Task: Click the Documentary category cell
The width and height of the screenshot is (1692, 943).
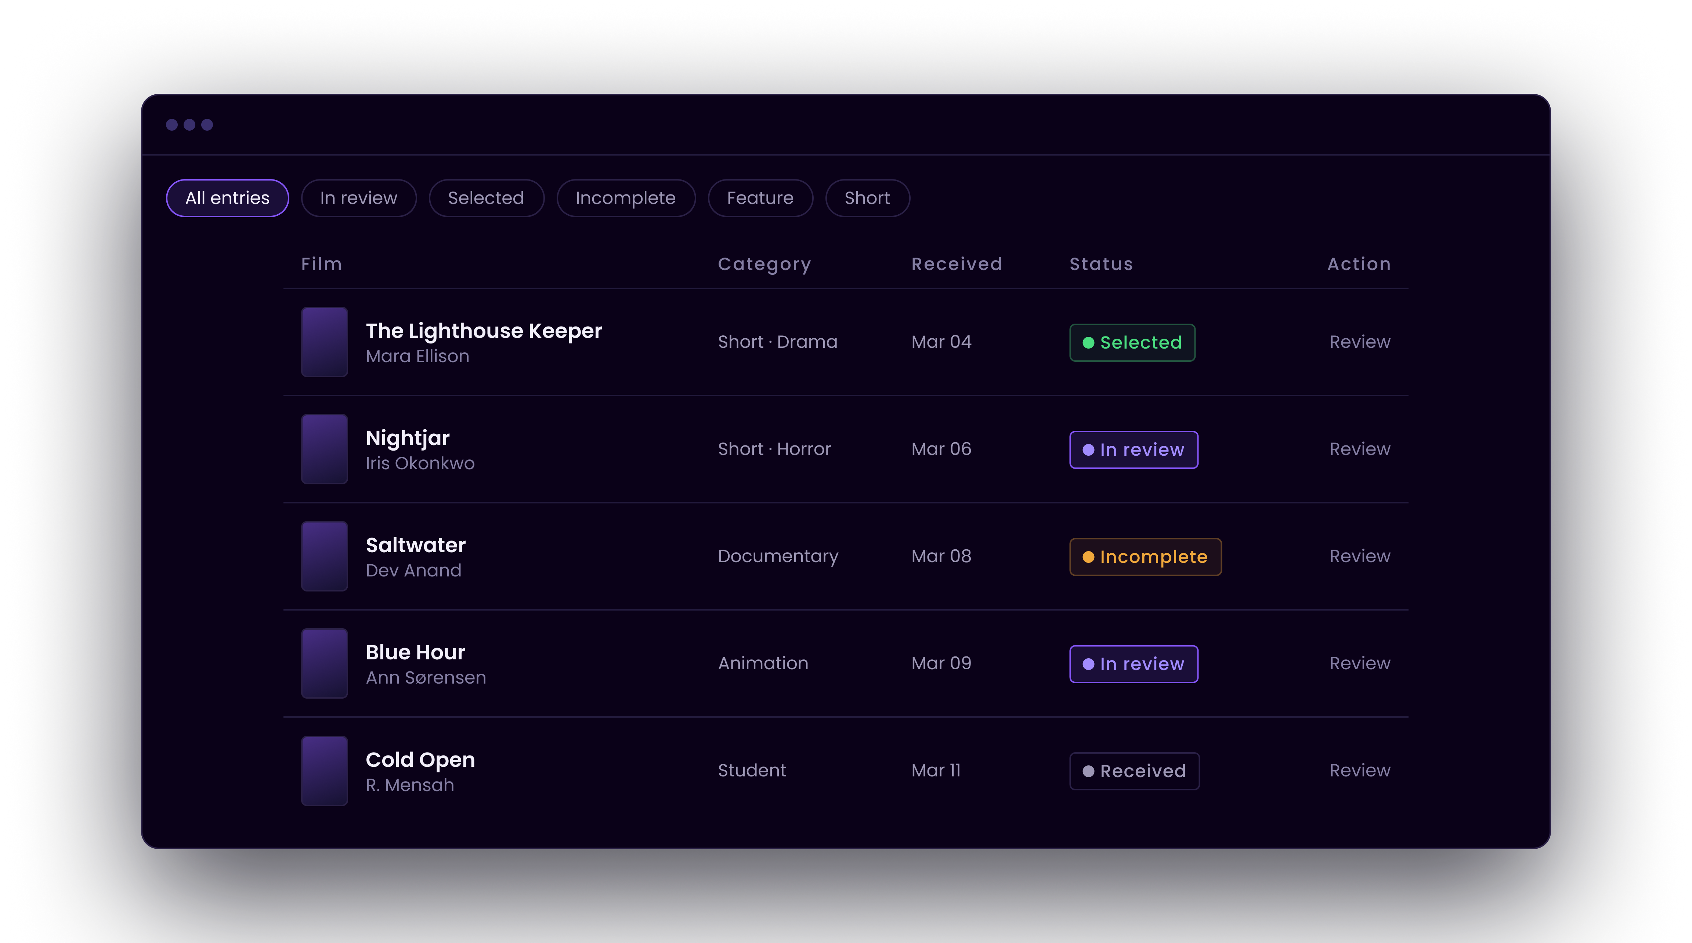Action: [778, 557]
